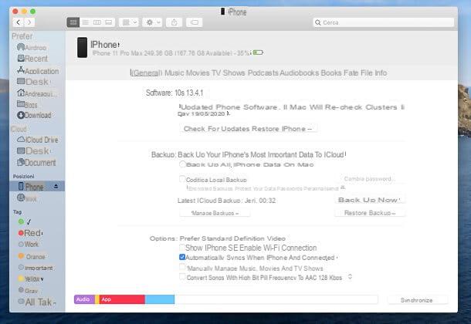Eject the Phone with the eject icon
Viewport: 471px width, 324px height.
coord(56,187)
